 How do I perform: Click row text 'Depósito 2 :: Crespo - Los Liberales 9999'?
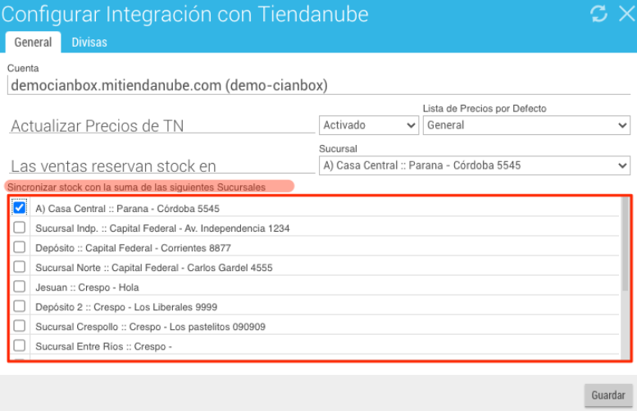point(126,307)
